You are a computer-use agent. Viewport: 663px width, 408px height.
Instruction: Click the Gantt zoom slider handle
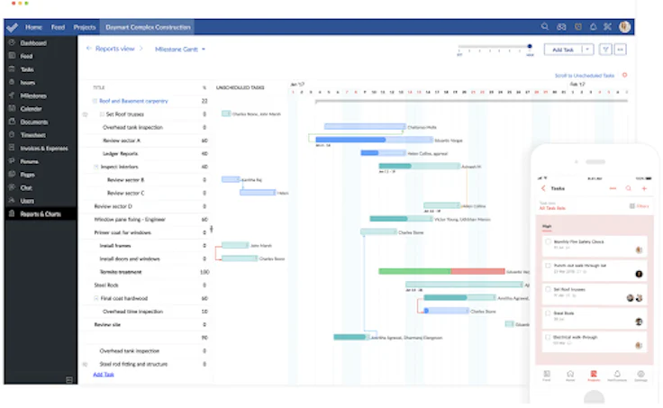point(530,46)
